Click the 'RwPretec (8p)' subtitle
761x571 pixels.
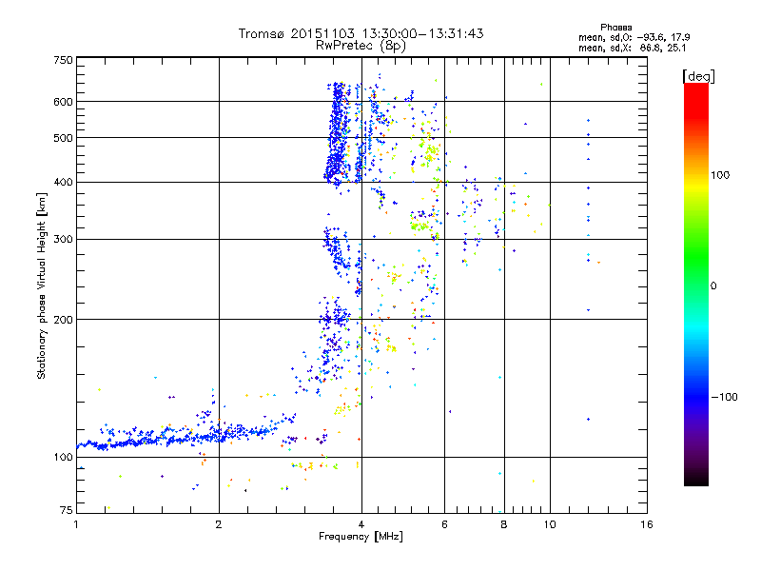(361, 46)
